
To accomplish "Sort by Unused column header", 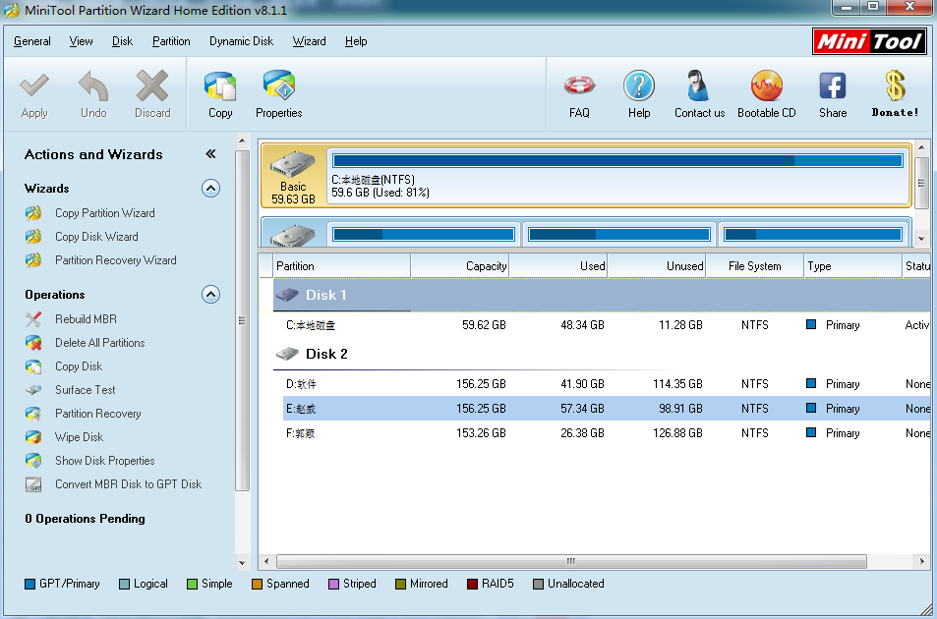I will tap(657, 266).
